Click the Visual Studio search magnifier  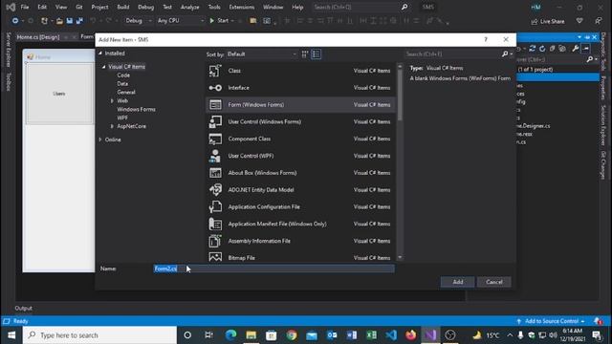click(404, 7)
